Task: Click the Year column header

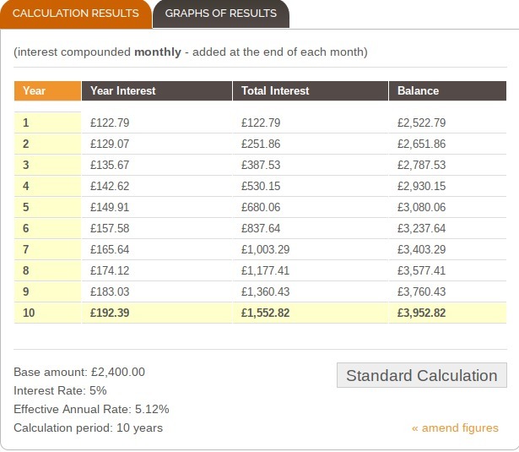Action: [x=47, y=90]
